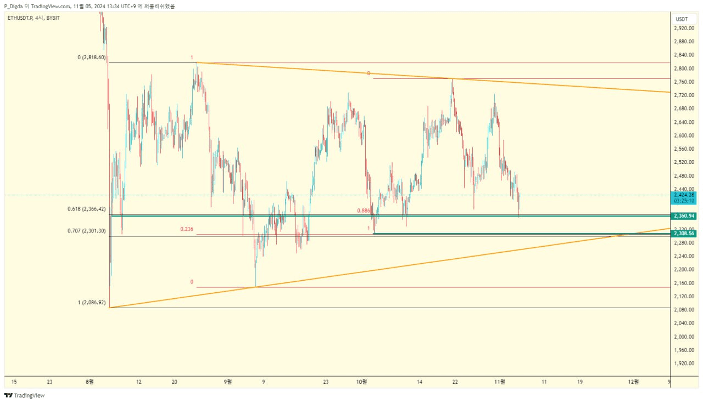Click the 2,200.00 price axis label
Viewport: 703px width, 403px height.
point(685,269)
